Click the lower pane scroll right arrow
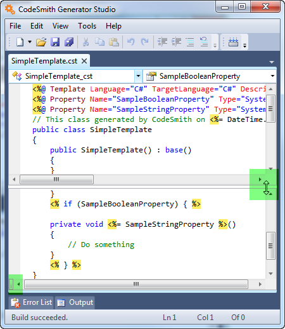Screen dimensions: 285x329 pos(260,284)
